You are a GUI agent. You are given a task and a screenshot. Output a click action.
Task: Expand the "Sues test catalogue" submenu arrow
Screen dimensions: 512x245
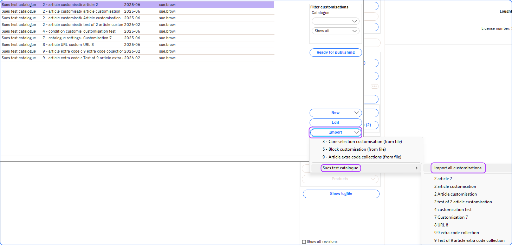416,168
